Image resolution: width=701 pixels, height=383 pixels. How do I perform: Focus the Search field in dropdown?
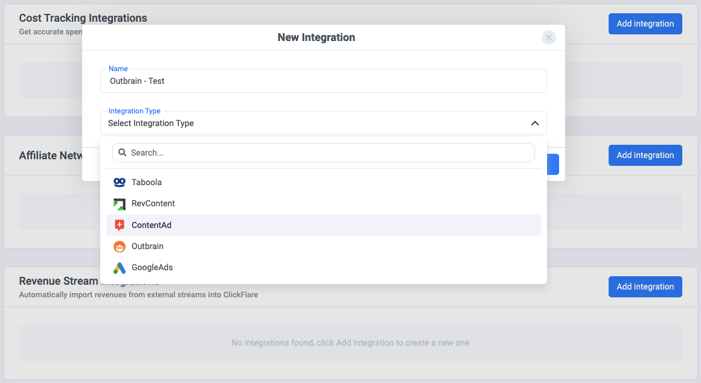click(x=323, y=153)
